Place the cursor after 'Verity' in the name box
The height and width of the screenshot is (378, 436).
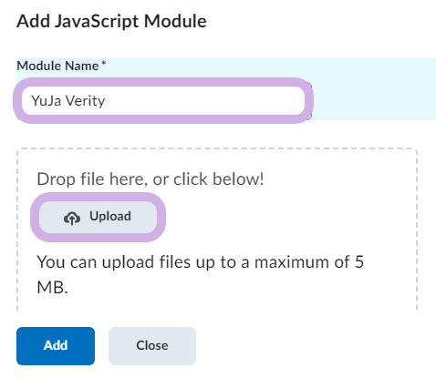(x=106, y=101)
